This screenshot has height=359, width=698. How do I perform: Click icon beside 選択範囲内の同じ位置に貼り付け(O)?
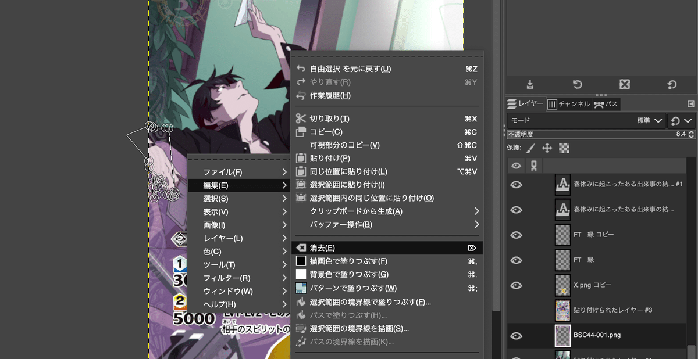click(301, 198)
